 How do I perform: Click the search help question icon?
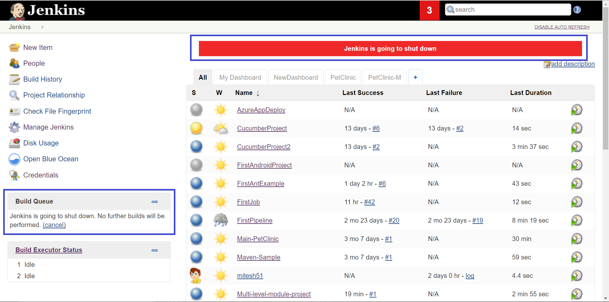pyautogui.click(x=577, y=10)
